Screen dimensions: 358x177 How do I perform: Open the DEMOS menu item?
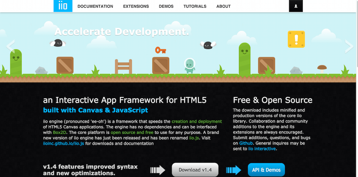166,6
